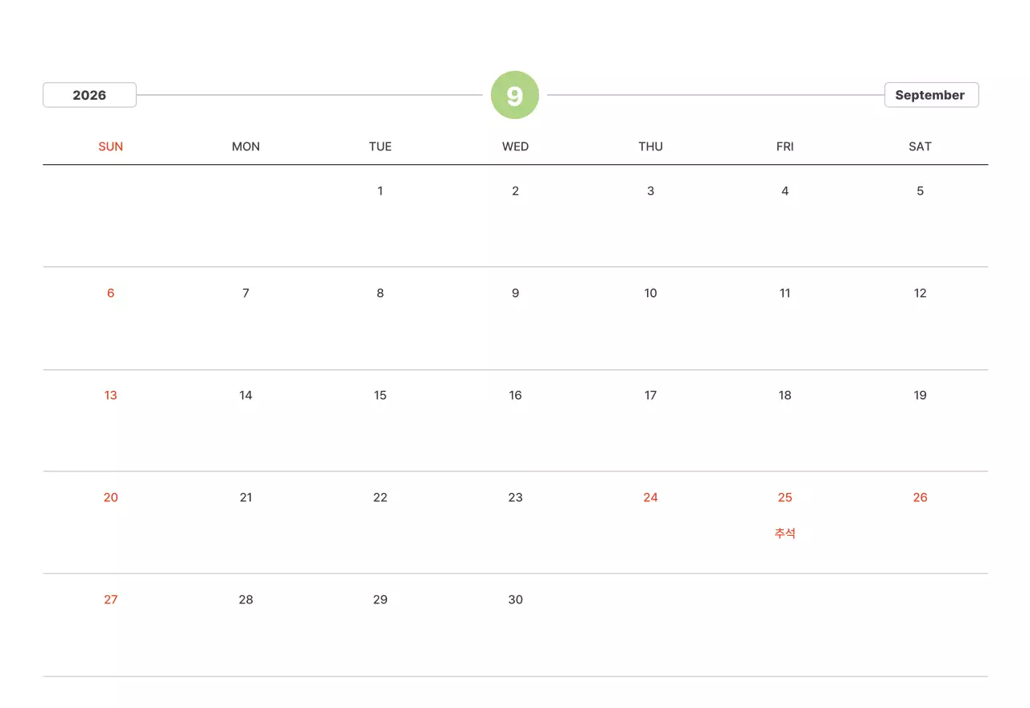Select the SUN column header

pyautogui.click(x=111, y=146)
